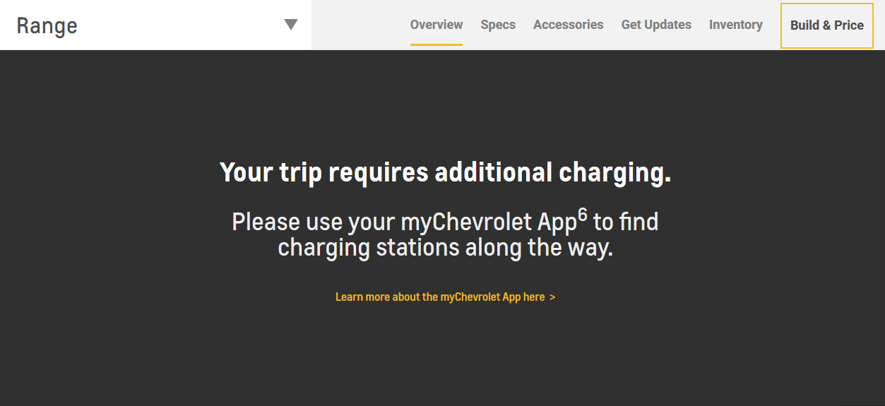Click the dark background below the learn more link
Image resolution: width=885 pixels, height=406 pixels.
click(x=445, y=353)
